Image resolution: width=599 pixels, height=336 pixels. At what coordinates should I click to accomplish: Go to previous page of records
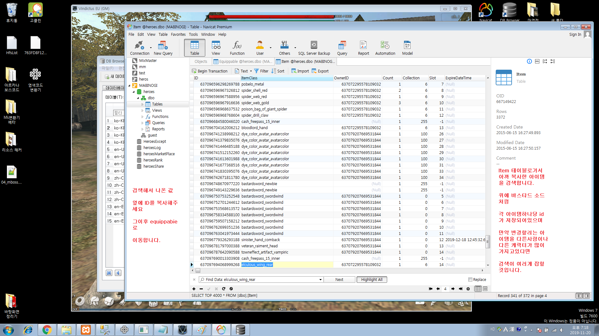click(x=438, y=289)
